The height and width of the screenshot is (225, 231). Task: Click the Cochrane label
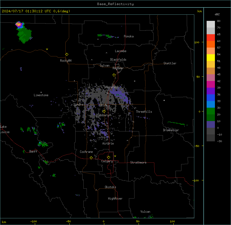point(86,152)
